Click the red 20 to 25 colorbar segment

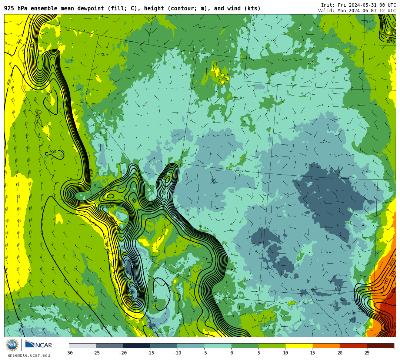click(353, 346)
